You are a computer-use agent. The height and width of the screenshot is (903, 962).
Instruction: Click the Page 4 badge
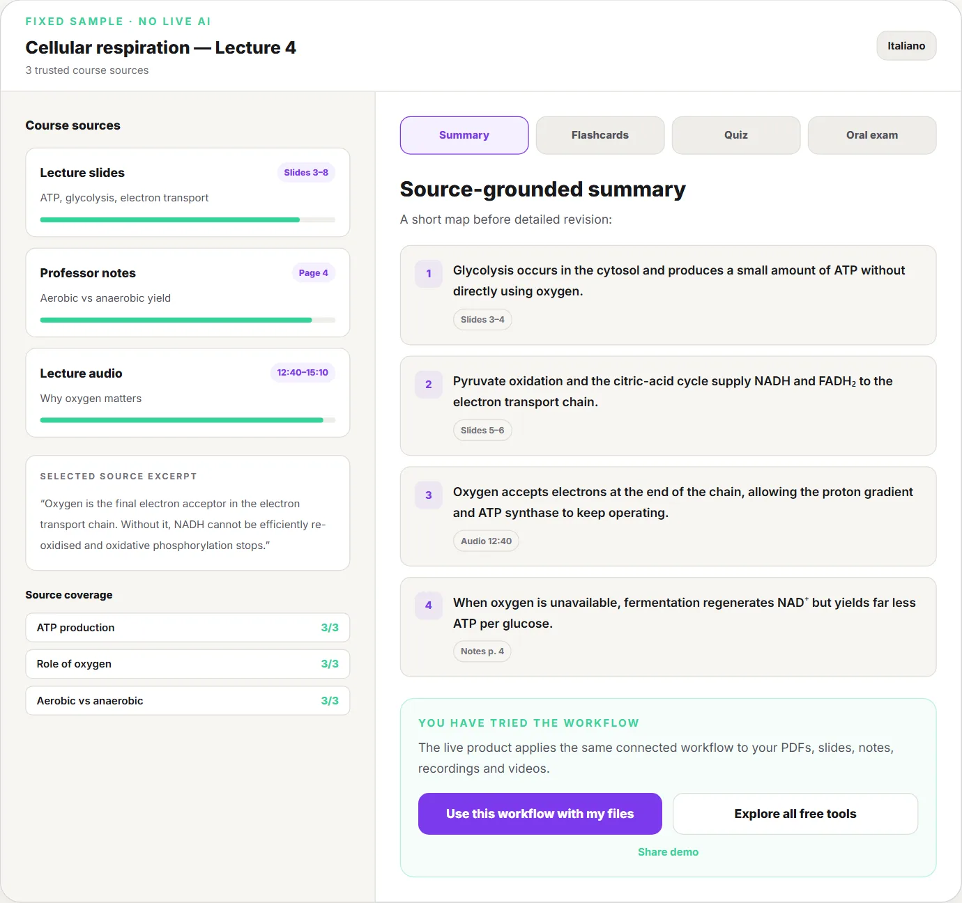pyautogui.click(x=313, y=273)
